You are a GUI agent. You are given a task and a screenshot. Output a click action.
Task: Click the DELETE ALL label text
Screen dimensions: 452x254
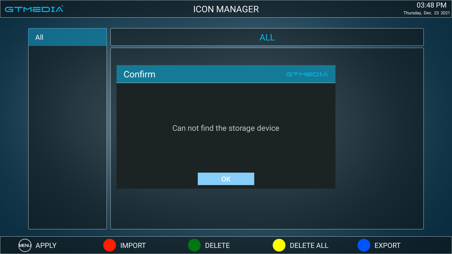[309, 246]
